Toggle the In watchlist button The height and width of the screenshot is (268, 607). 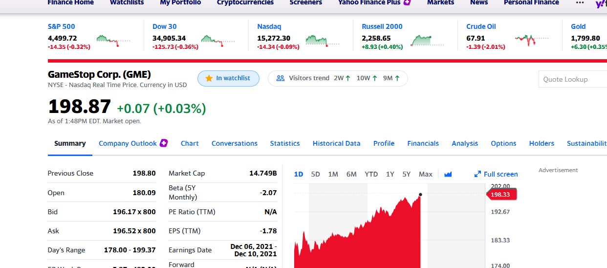pos(228,78)
